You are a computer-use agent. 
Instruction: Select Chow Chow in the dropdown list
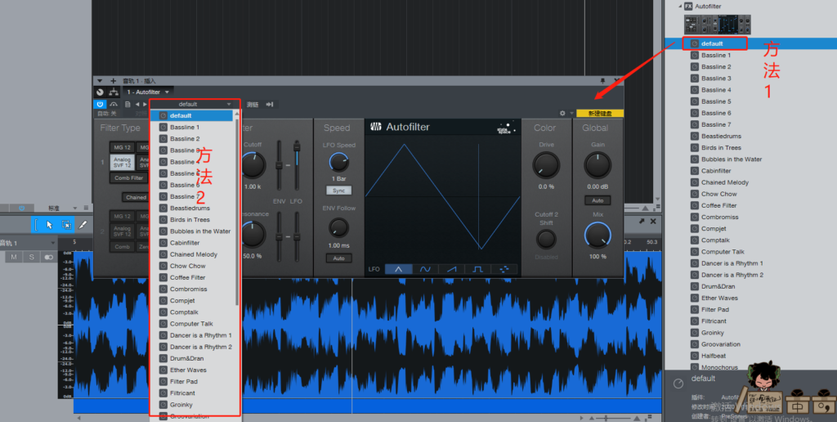pyautogui.click(x=193, y=266)
